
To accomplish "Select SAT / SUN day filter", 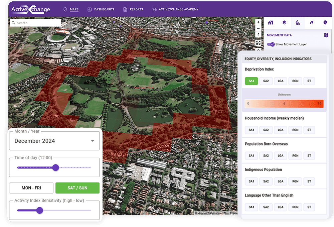I will point(77,188).
